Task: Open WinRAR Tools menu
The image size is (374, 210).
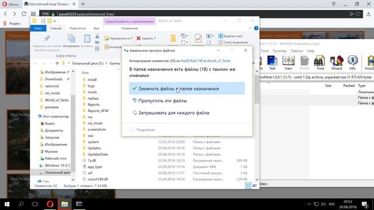Action: point(265,51)
